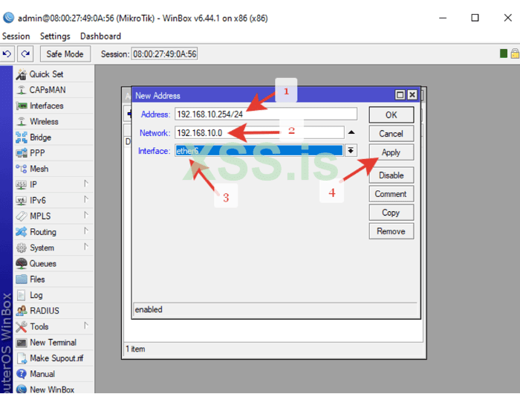The width and height of the screenshot is (520, 394).
Task: Click the Network input field
Action: point(259,133)
